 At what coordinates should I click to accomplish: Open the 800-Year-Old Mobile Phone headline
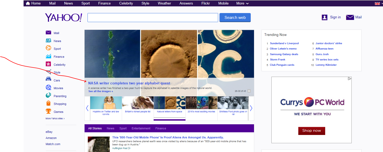(x=168, y=137)
